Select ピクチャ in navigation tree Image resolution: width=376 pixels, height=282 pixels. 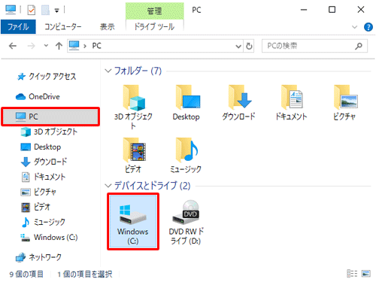click(38, 192)
